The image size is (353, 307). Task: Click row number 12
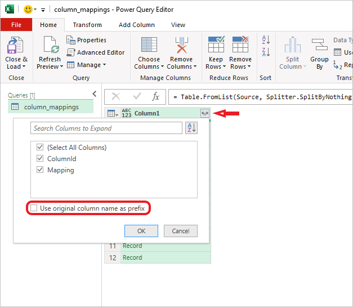pyautogui.click(x=113, y=257)
